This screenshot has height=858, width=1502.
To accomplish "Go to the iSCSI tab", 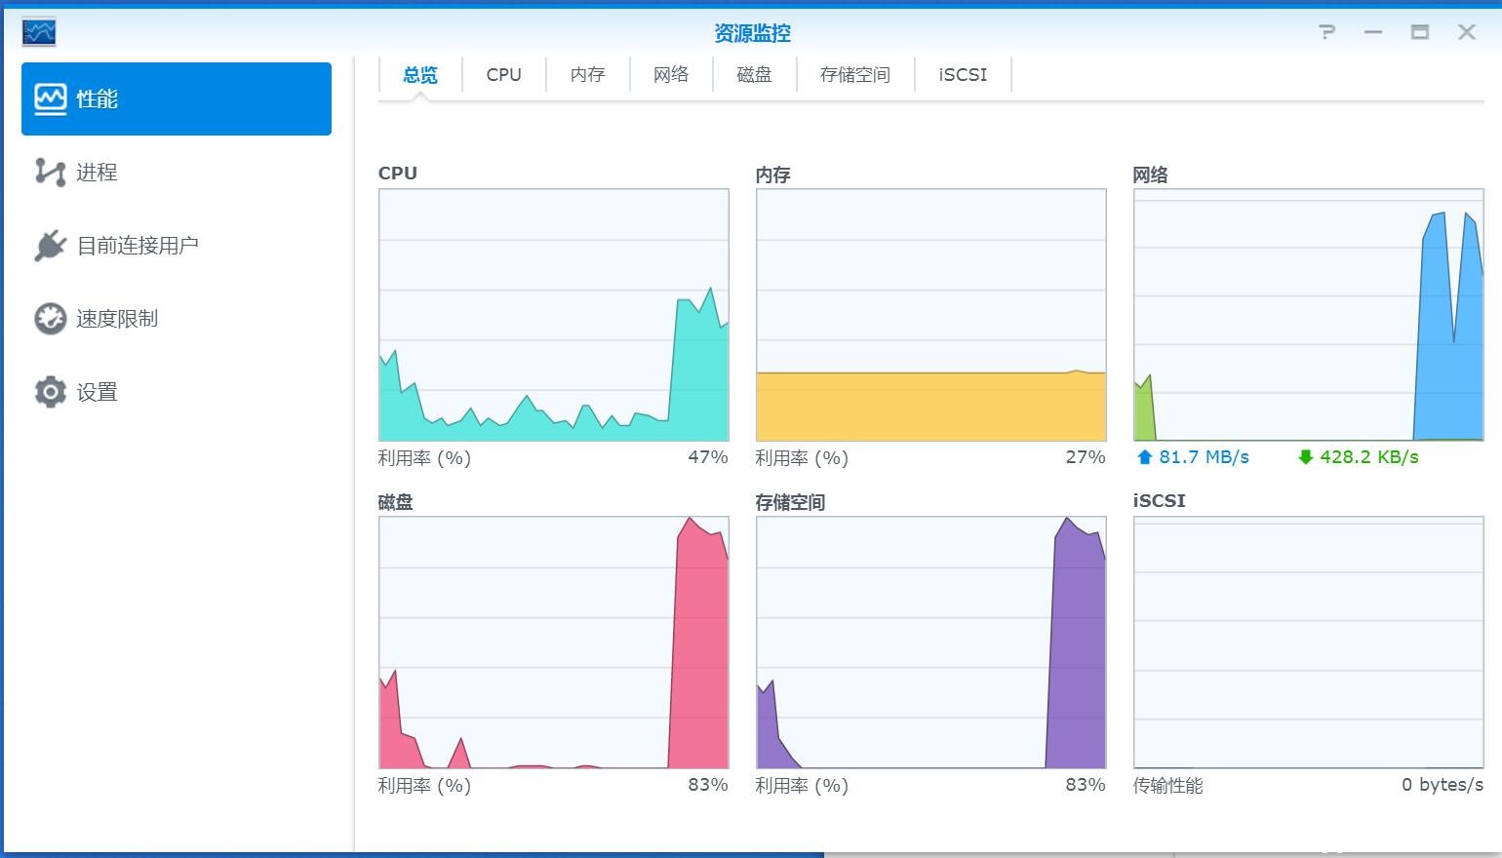I will (x=963, y=75).
